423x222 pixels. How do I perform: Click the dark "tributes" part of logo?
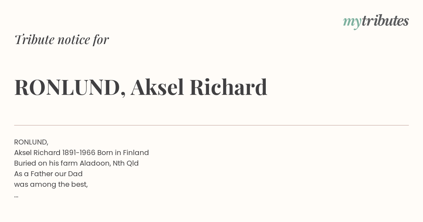click(x=385, y=21)
